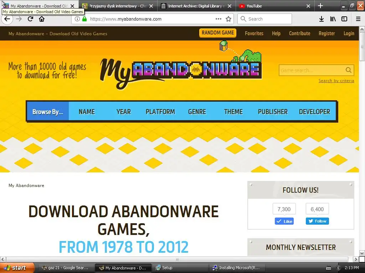Click the 7,300 likes count

tap(284, 209)
